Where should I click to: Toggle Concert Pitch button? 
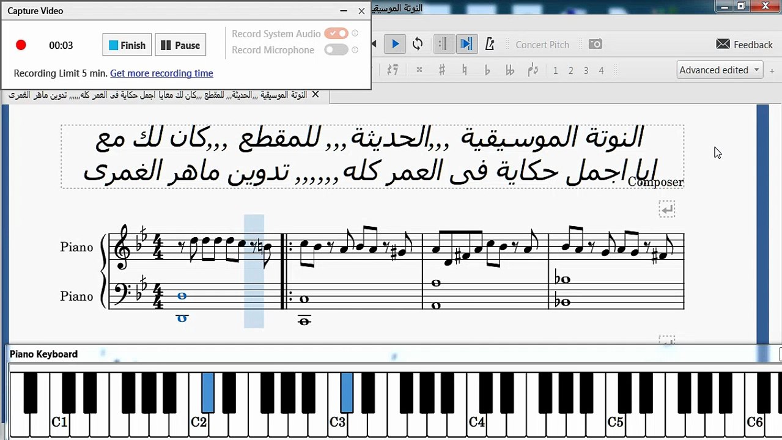coord(542,45)
